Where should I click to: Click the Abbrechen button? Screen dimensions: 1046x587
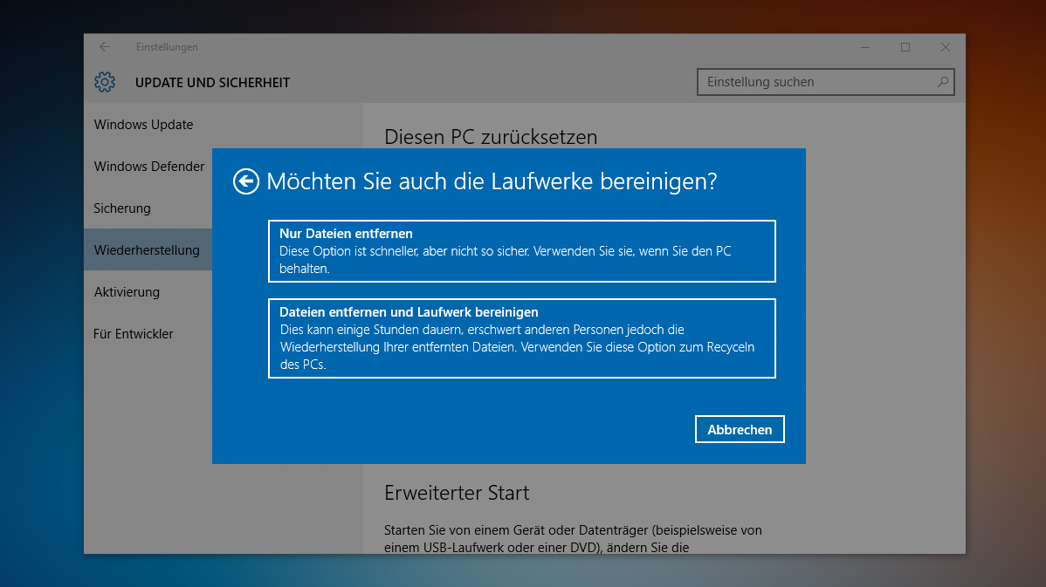coord(740,430)
